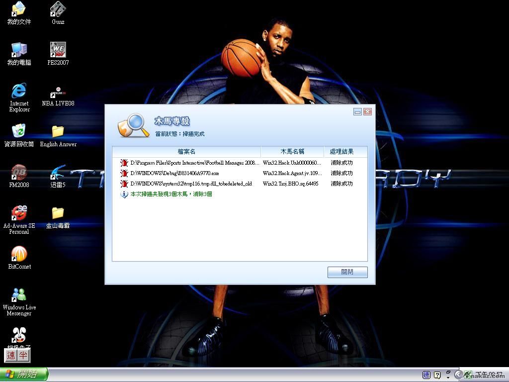Close the 木馬專殺 window via red X

tap(367, 112)
